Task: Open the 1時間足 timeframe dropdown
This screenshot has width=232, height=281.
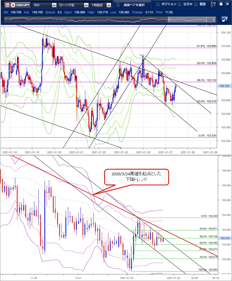Action: pyautogui.click(x=101, y=5)
